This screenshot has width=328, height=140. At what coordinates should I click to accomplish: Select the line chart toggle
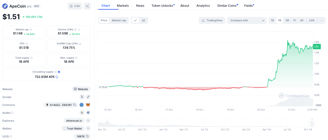(x=135, y=20)
